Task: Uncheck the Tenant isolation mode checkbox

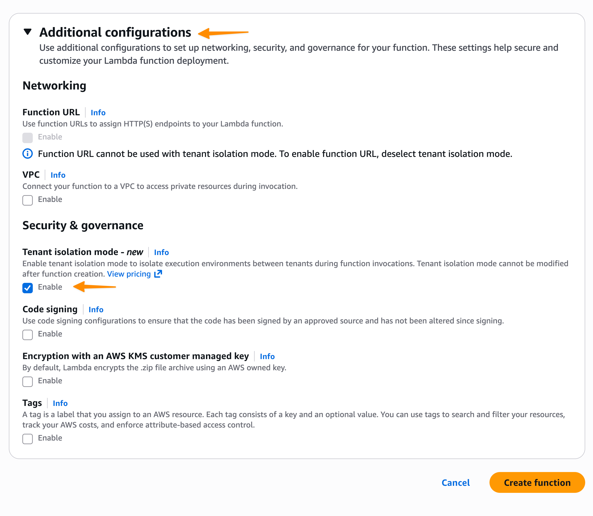Action: [28, 288]
